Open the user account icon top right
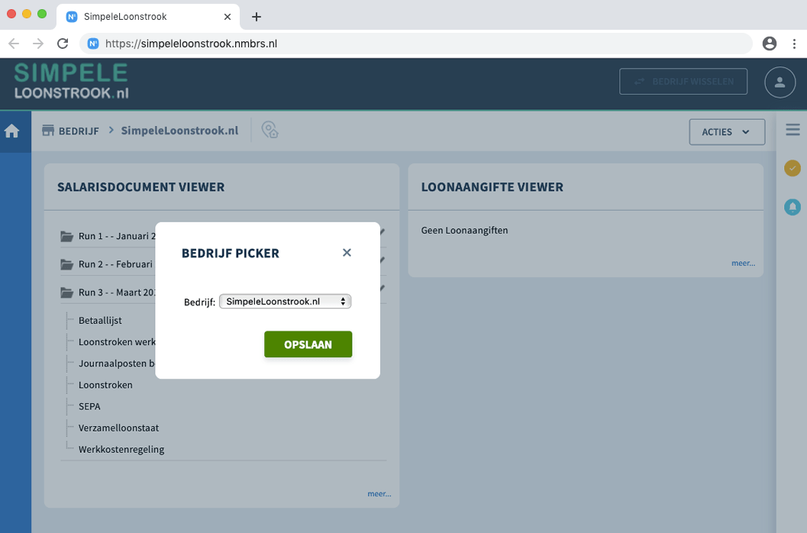Screen dimensions: 807x533 (780, 82)
